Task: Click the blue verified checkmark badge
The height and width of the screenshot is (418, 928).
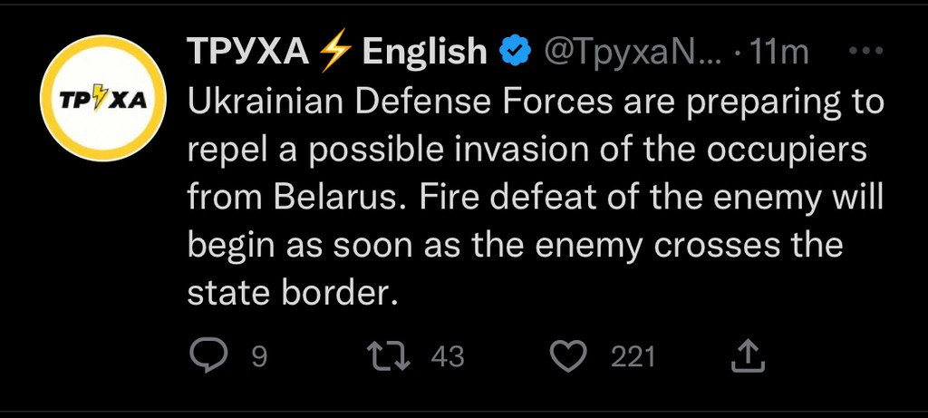Action: 515,53
